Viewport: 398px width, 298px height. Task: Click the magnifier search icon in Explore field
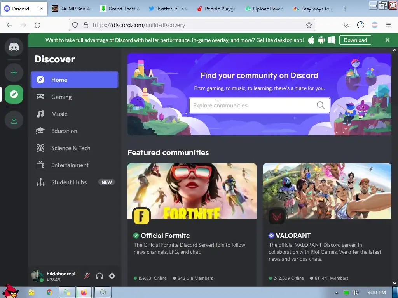(x=321, y=105)
